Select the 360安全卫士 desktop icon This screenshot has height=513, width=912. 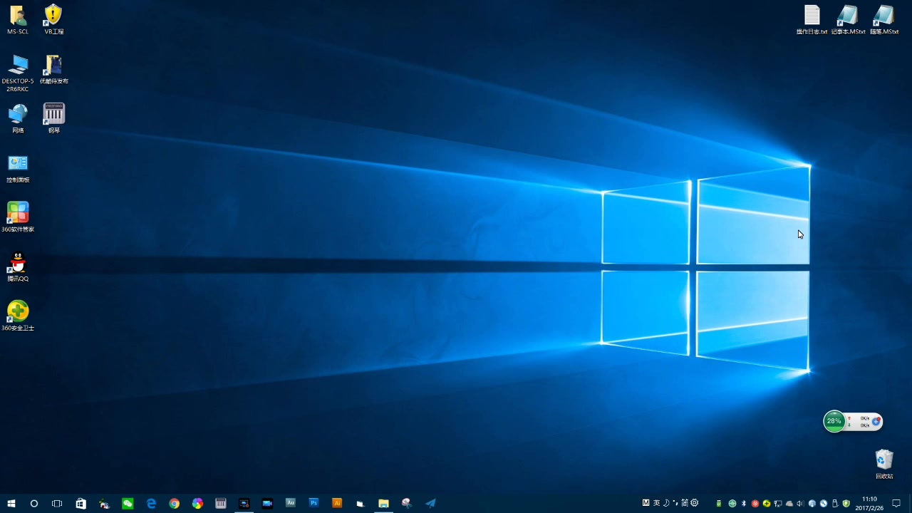click(18, 316)
